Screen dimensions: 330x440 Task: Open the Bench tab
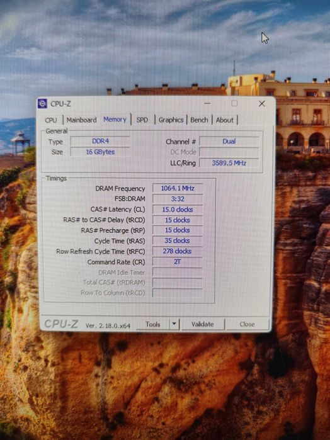click(x=199, y=120)
